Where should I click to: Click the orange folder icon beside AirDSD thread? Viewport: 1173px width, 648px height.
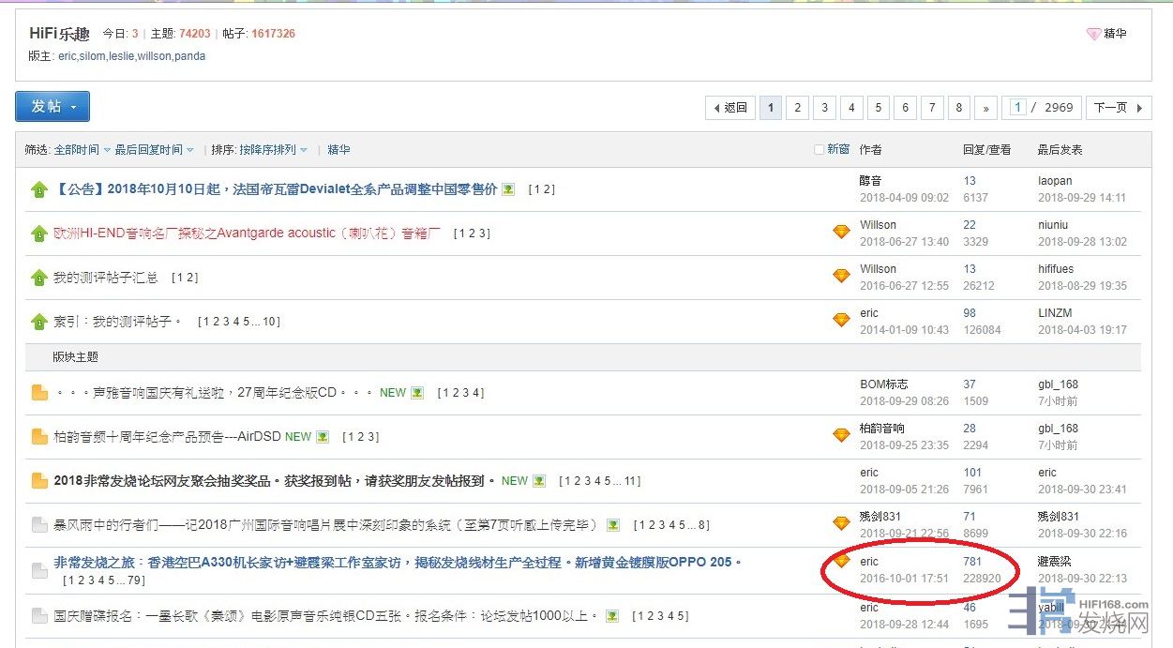pyautogui.click(x=39, y=437)
